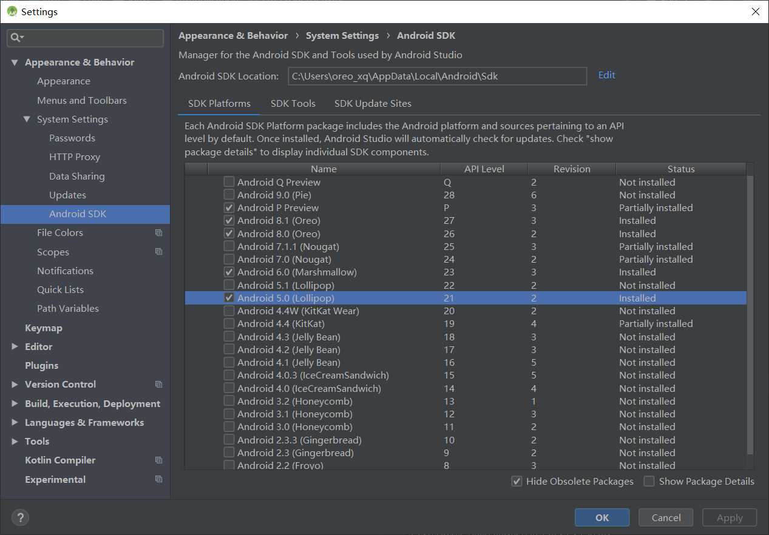Screen dimensions: 769x535
Task: Check the Android 7.1.1 (Nougat) checkbox
Action: tap(229, 246)
